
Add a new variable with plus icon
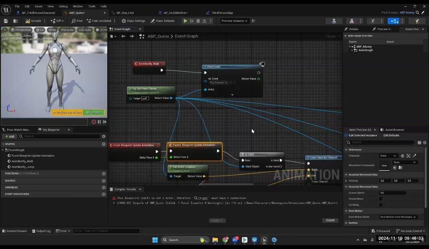104,187
